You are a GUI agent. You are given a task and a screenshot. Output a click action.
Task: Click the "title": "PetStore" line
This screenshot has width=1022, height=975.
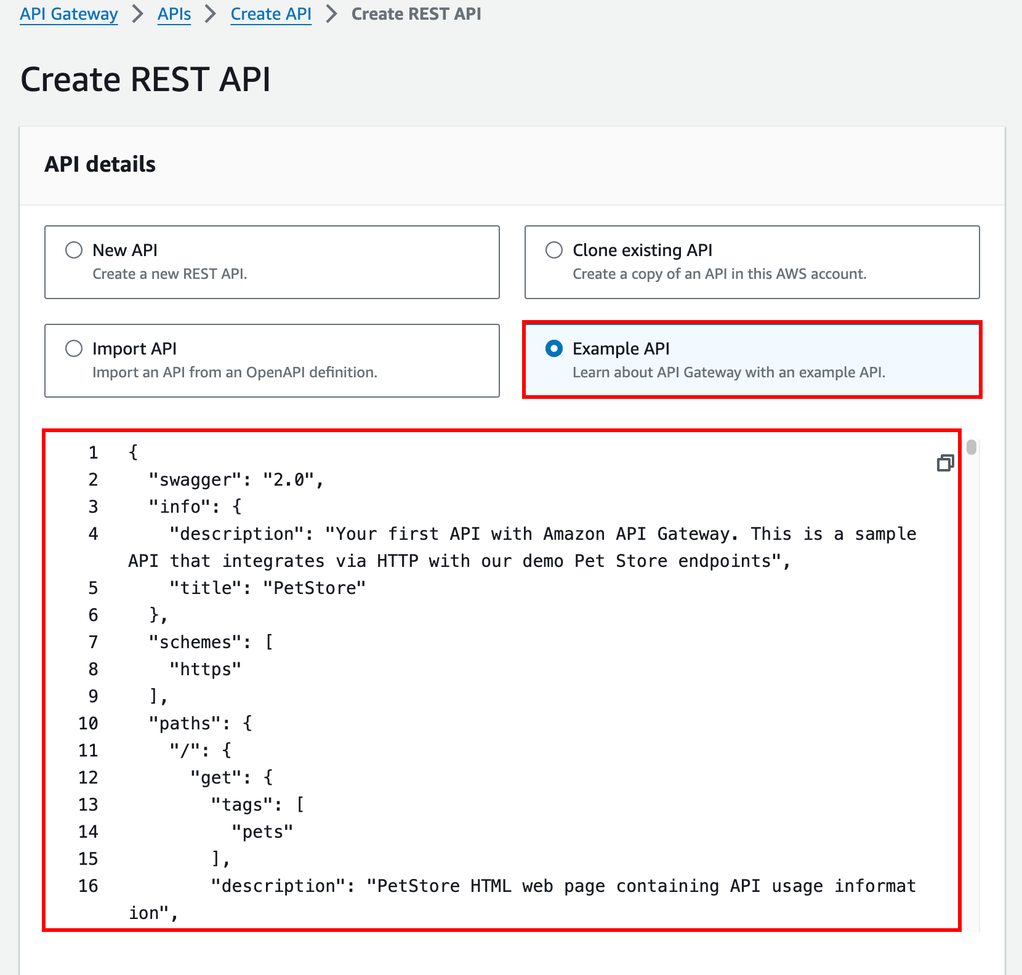267,588
